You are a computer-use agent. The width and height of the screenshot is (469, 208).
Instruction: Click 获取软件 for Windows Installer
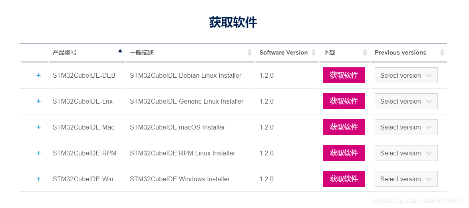coord(344,179)
